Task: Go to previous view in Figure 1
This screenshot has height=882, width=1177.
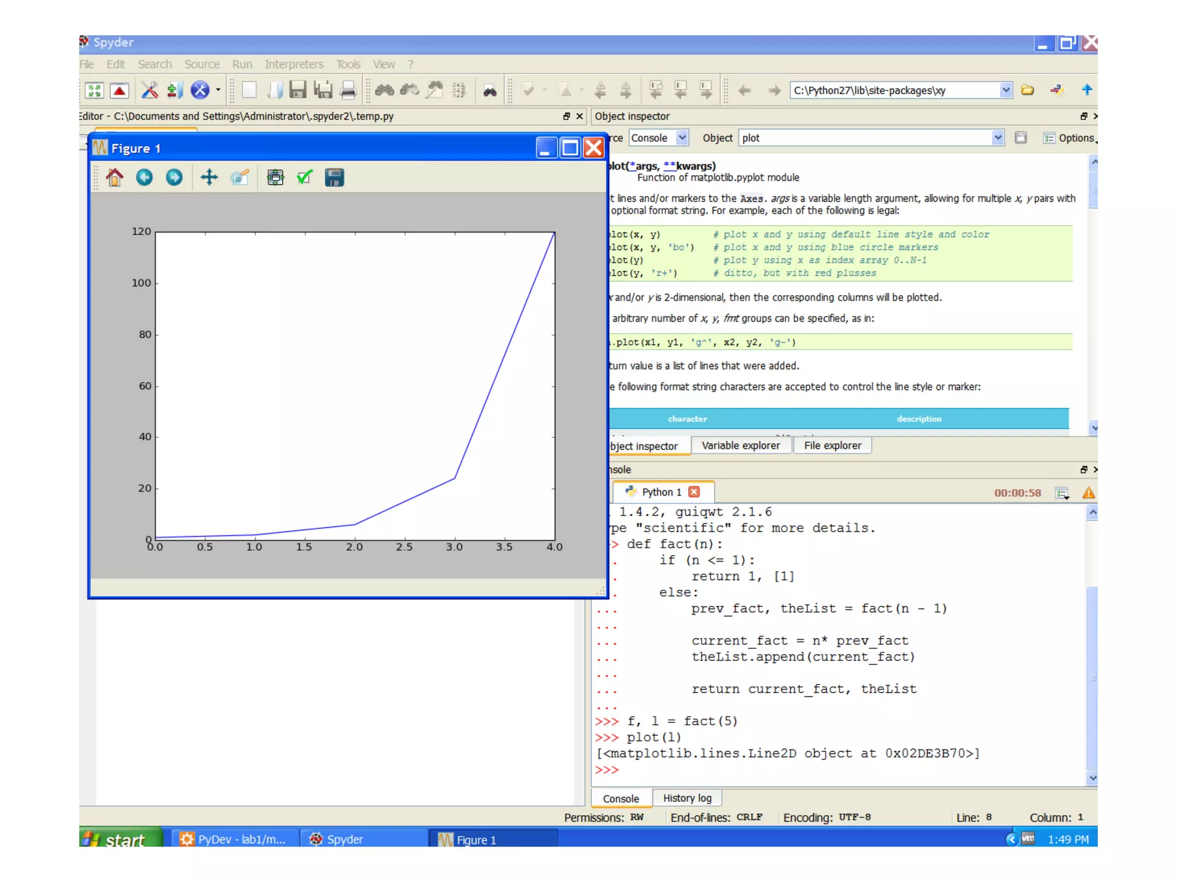Action: [x=144, y=177]
